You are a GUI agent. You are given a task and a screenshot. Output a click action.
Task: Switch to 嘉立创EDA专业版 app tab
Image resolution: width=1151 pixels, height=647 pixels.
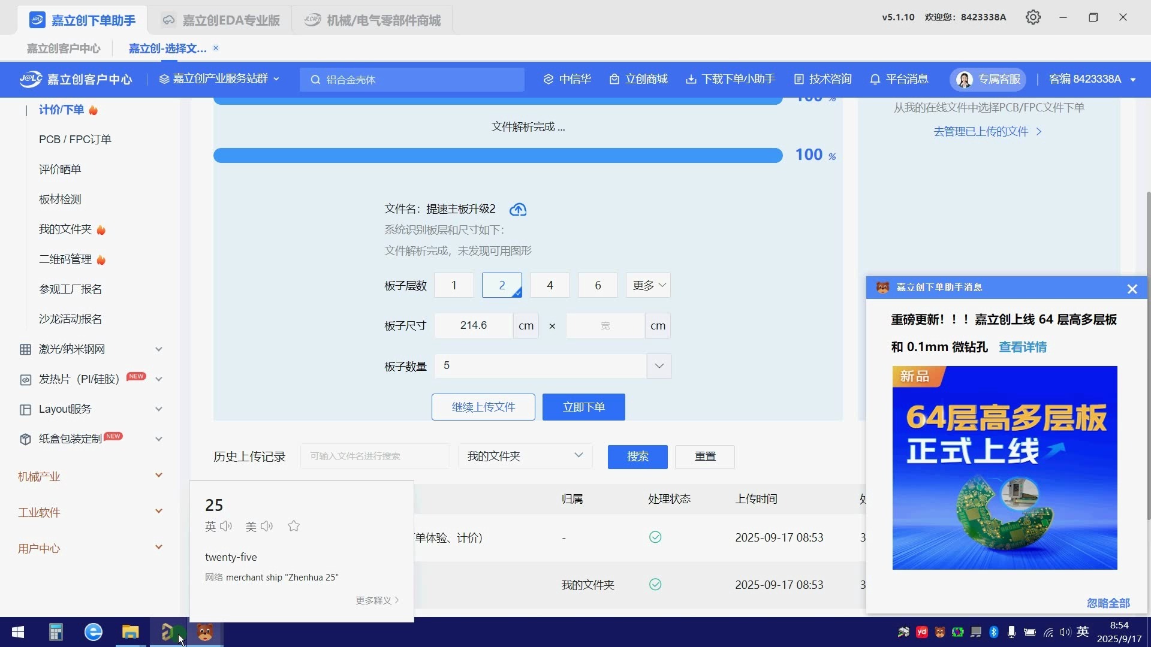[220, 20]
